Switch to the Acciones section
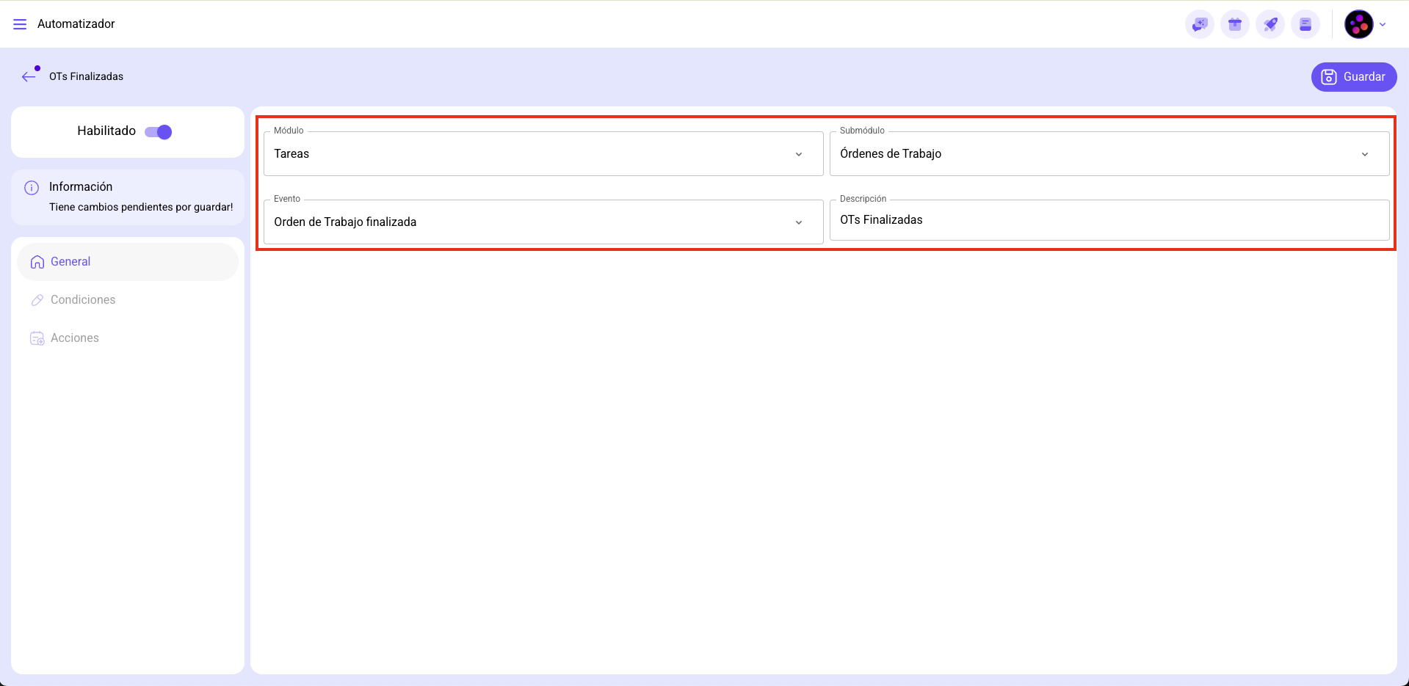The image size is (1409, 686). click(x=74, y=338)
